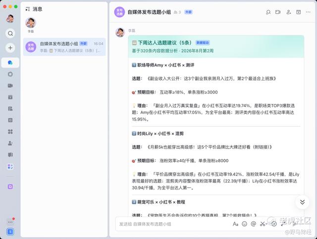Click the subtitle 基于320条内容数据分析
This screenshot has height=239, width=317.
coord(155,51)
